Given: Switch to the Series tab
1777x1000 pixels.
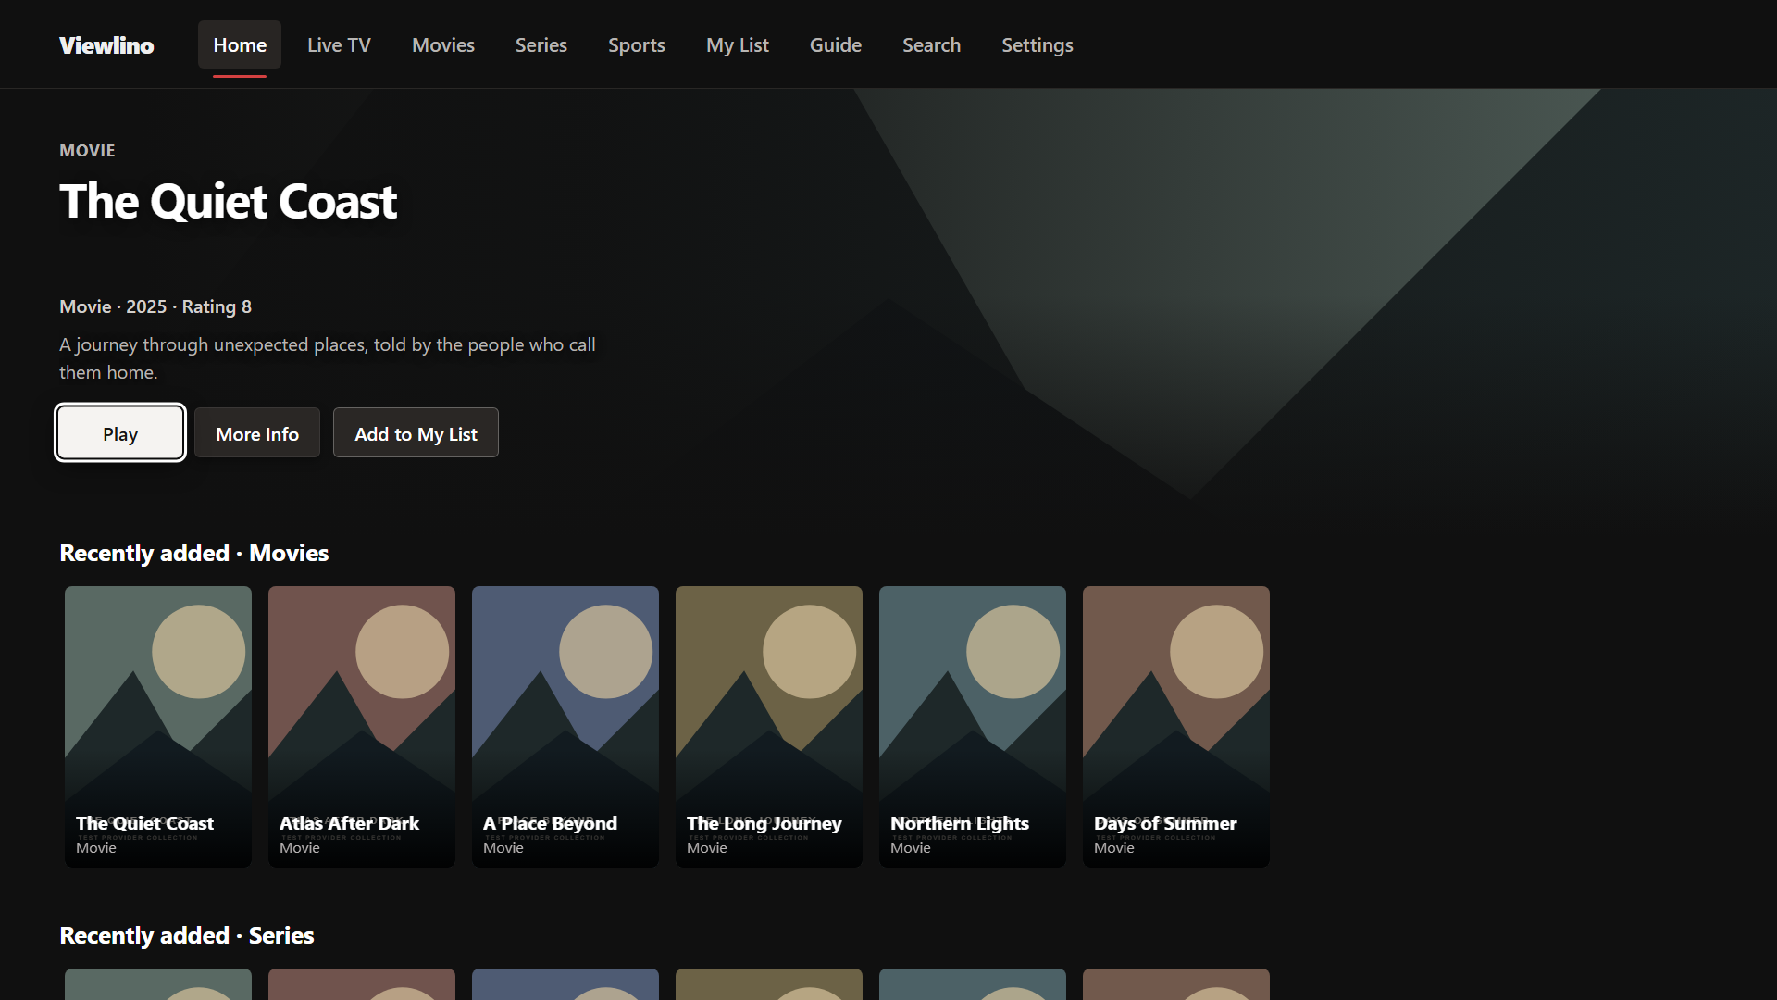Looking at the screenshot, I should pyautogui.click(x=541, y=44).
